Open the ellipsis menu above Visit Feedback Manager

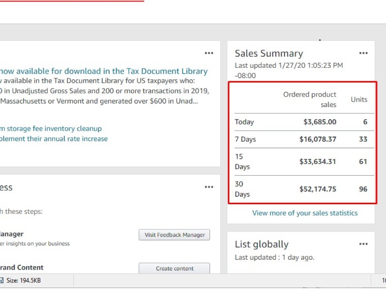coord(209,187)
